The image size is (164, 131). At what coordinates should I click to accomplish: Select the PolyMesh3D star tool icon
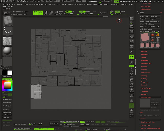point(153,40)
